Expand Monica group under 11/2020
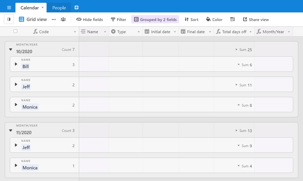Screen dimensions: 303x181 16,165
